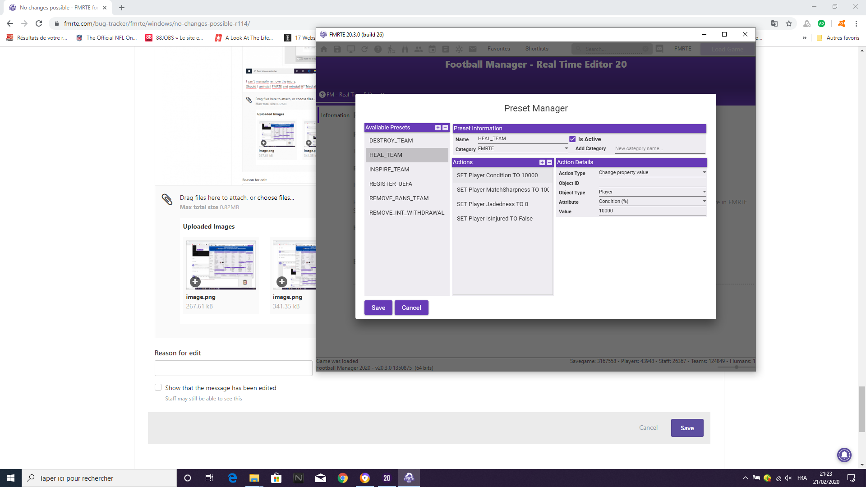
Task: Open the Attribute Condition (%) dropdown
Action: coord(652,202)
